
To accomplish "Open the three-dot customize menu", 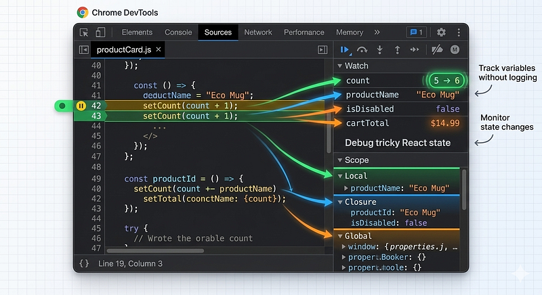I will pos(459,32).
